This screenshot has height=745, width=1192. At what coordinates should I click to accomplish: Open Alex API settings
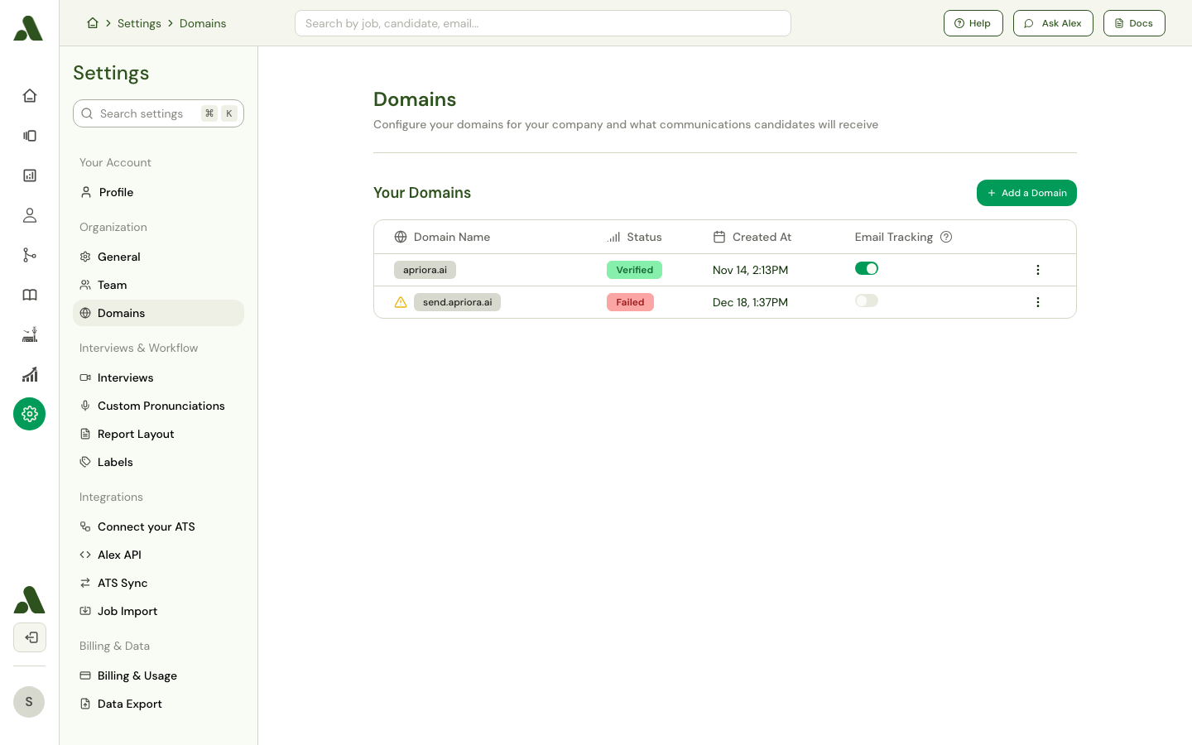158,555
